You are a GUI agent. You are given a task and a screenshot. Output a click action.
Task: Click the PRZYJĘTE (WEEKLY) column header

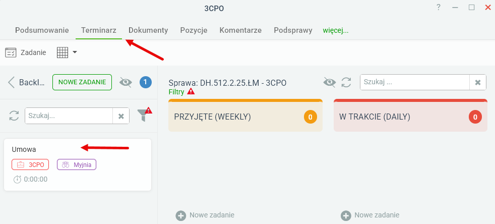tap(245, 116)
